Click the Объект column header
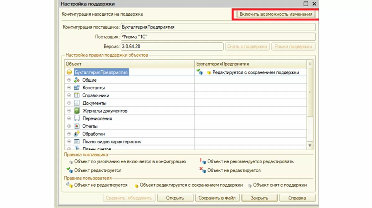This screenshot has width=372, height=208. 130,64
